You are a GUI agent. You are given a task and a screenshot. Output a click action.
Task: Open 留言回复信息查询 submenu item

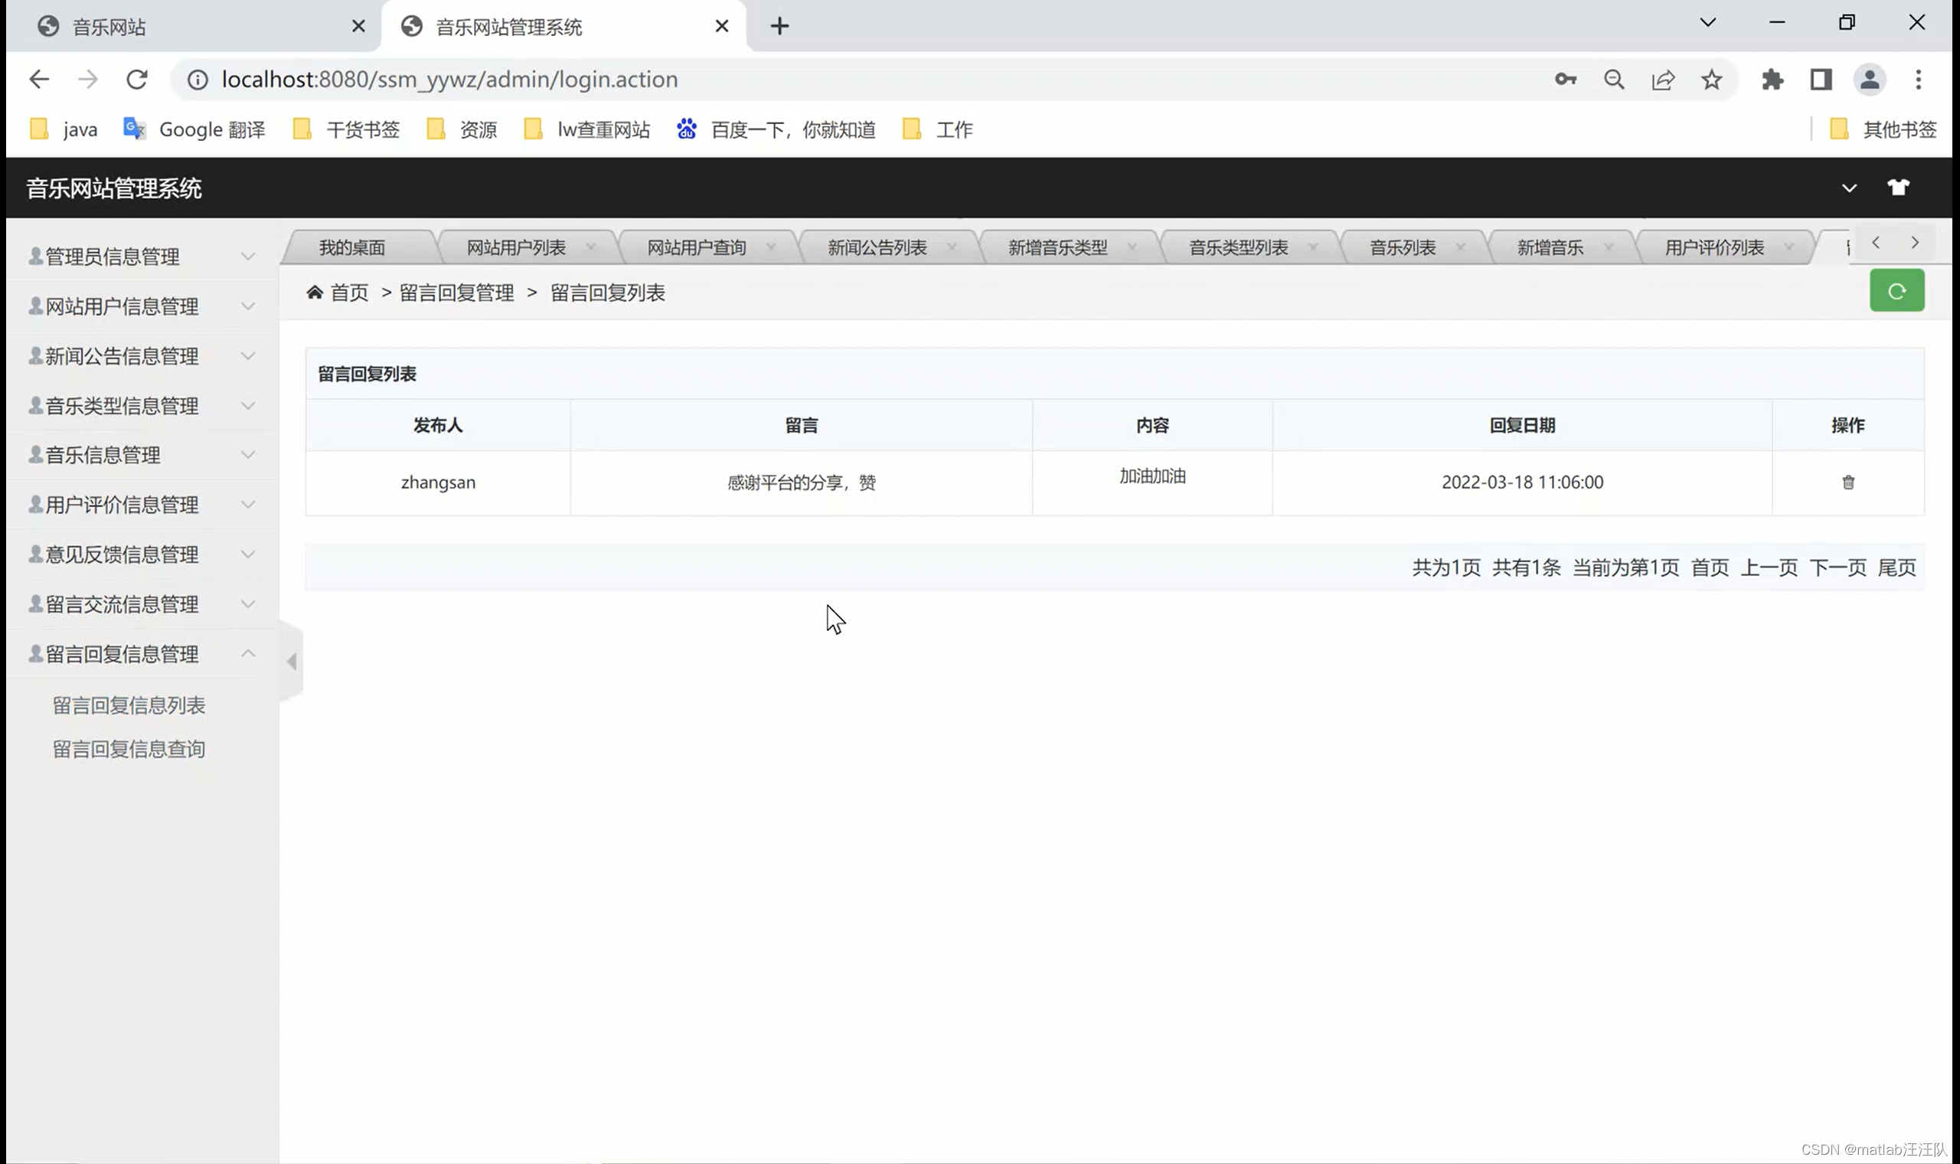click(x=129, y=749)
